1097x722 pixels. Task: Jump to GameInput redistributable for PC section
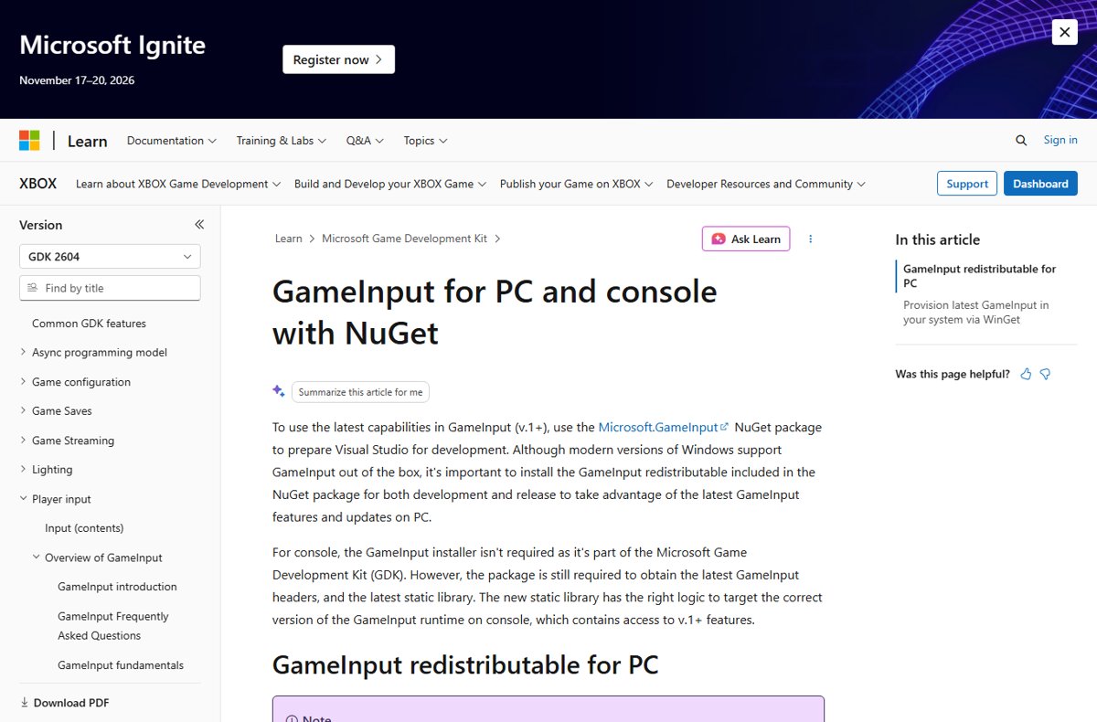click(979, 276)
